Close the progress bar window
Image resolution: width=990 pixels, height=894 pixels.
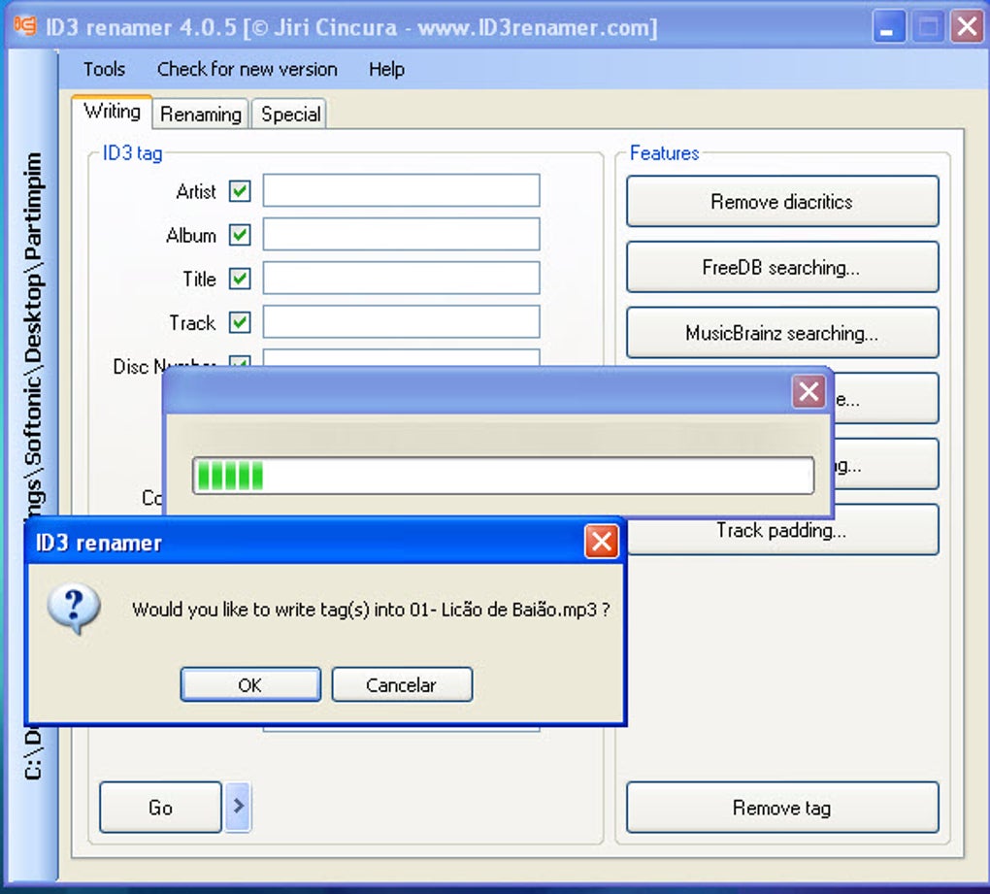(808, 391)
